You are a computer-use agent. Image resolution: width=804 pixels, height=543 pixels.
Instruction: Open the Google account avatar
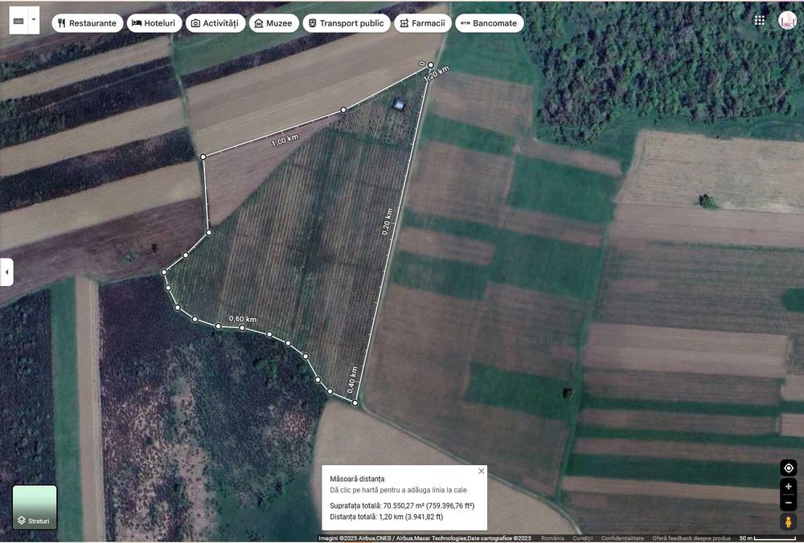788,21
